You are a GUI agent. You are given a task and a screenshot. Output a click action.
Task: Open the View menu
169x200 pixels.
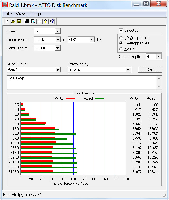click(21, 14)
